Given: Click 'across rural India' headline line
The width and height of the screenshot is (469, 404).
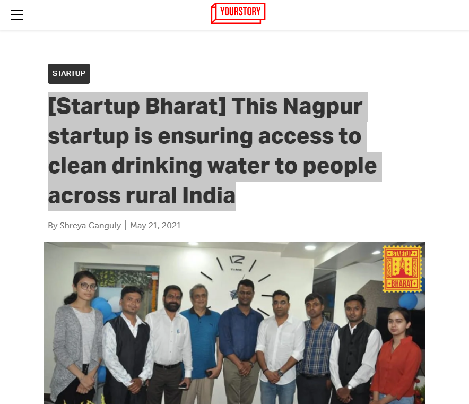Looking at the screenshot, I should click(x=142, y=196).
